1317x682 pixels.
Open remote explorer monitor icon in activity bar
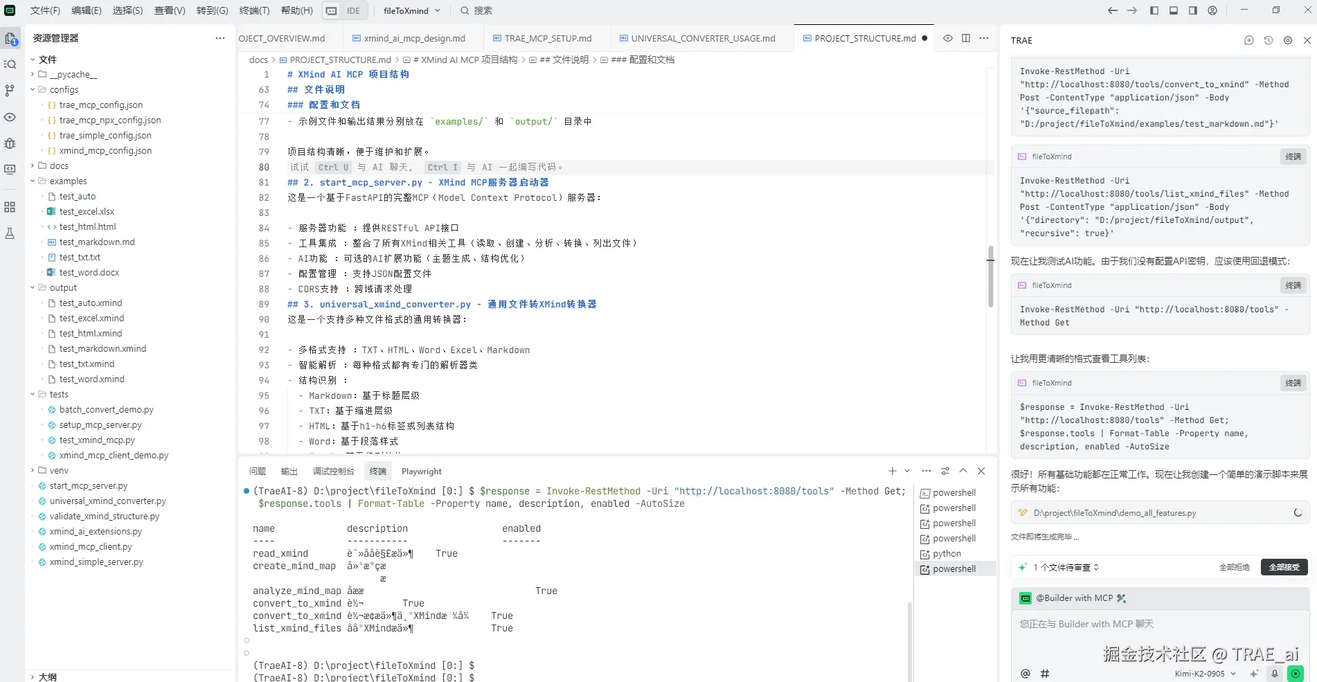tap(10, 170)
